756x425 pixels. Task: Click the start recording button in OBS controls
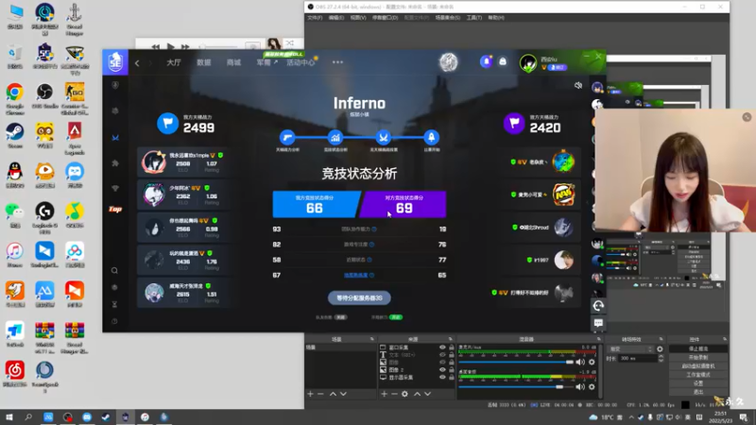pos(698,357)
